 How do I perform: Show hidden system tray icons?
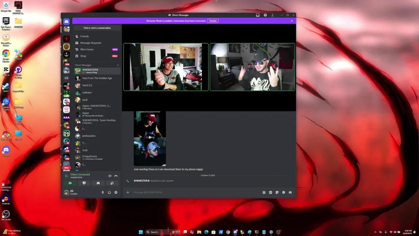click(x=375, y=232)
